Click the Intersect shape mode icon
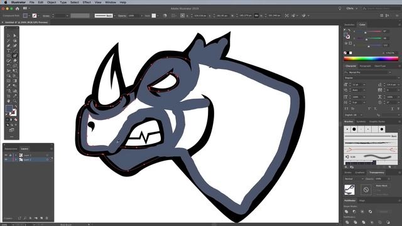Screen dimensions: 402x226 (x=362, y=212)
